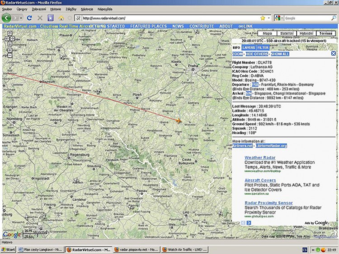Click the Google search input box

pos(307,18)
